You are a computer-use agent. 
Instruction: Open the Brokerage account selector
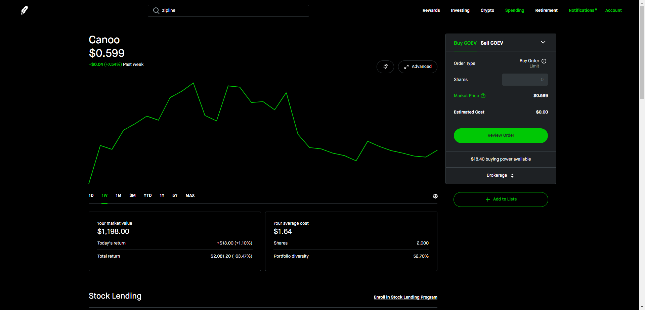[501, 175]
